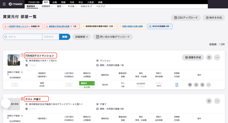The width and height of the screenshot is (228, 123).
Task: Click the CSVアップロード button
Action: [186, 18]
